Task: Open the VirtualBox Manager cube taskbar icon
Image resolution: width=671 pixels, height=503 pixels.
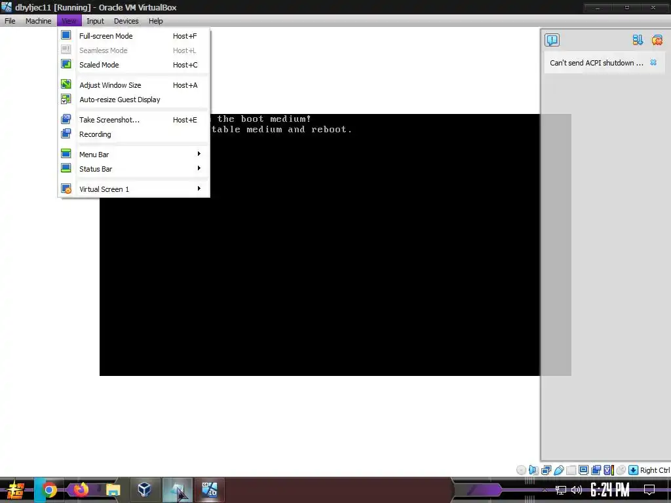Action: [144, 490]
